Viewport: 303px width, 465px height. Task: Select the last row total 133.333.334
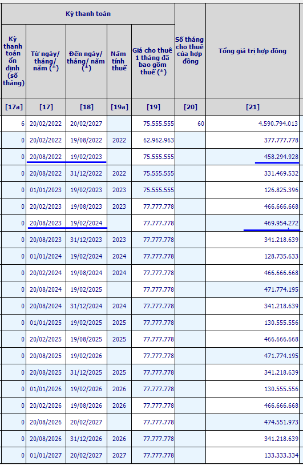(252, 455)
